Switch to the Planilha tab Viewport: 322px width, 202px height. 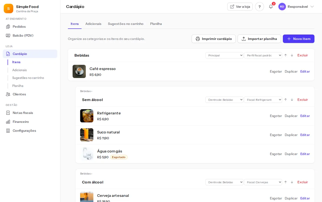pos(156,24)
